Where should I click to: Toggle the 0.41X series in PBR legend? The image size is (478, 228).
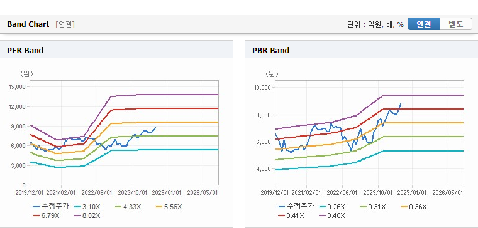pyautogui.click(x=291, y=216)
